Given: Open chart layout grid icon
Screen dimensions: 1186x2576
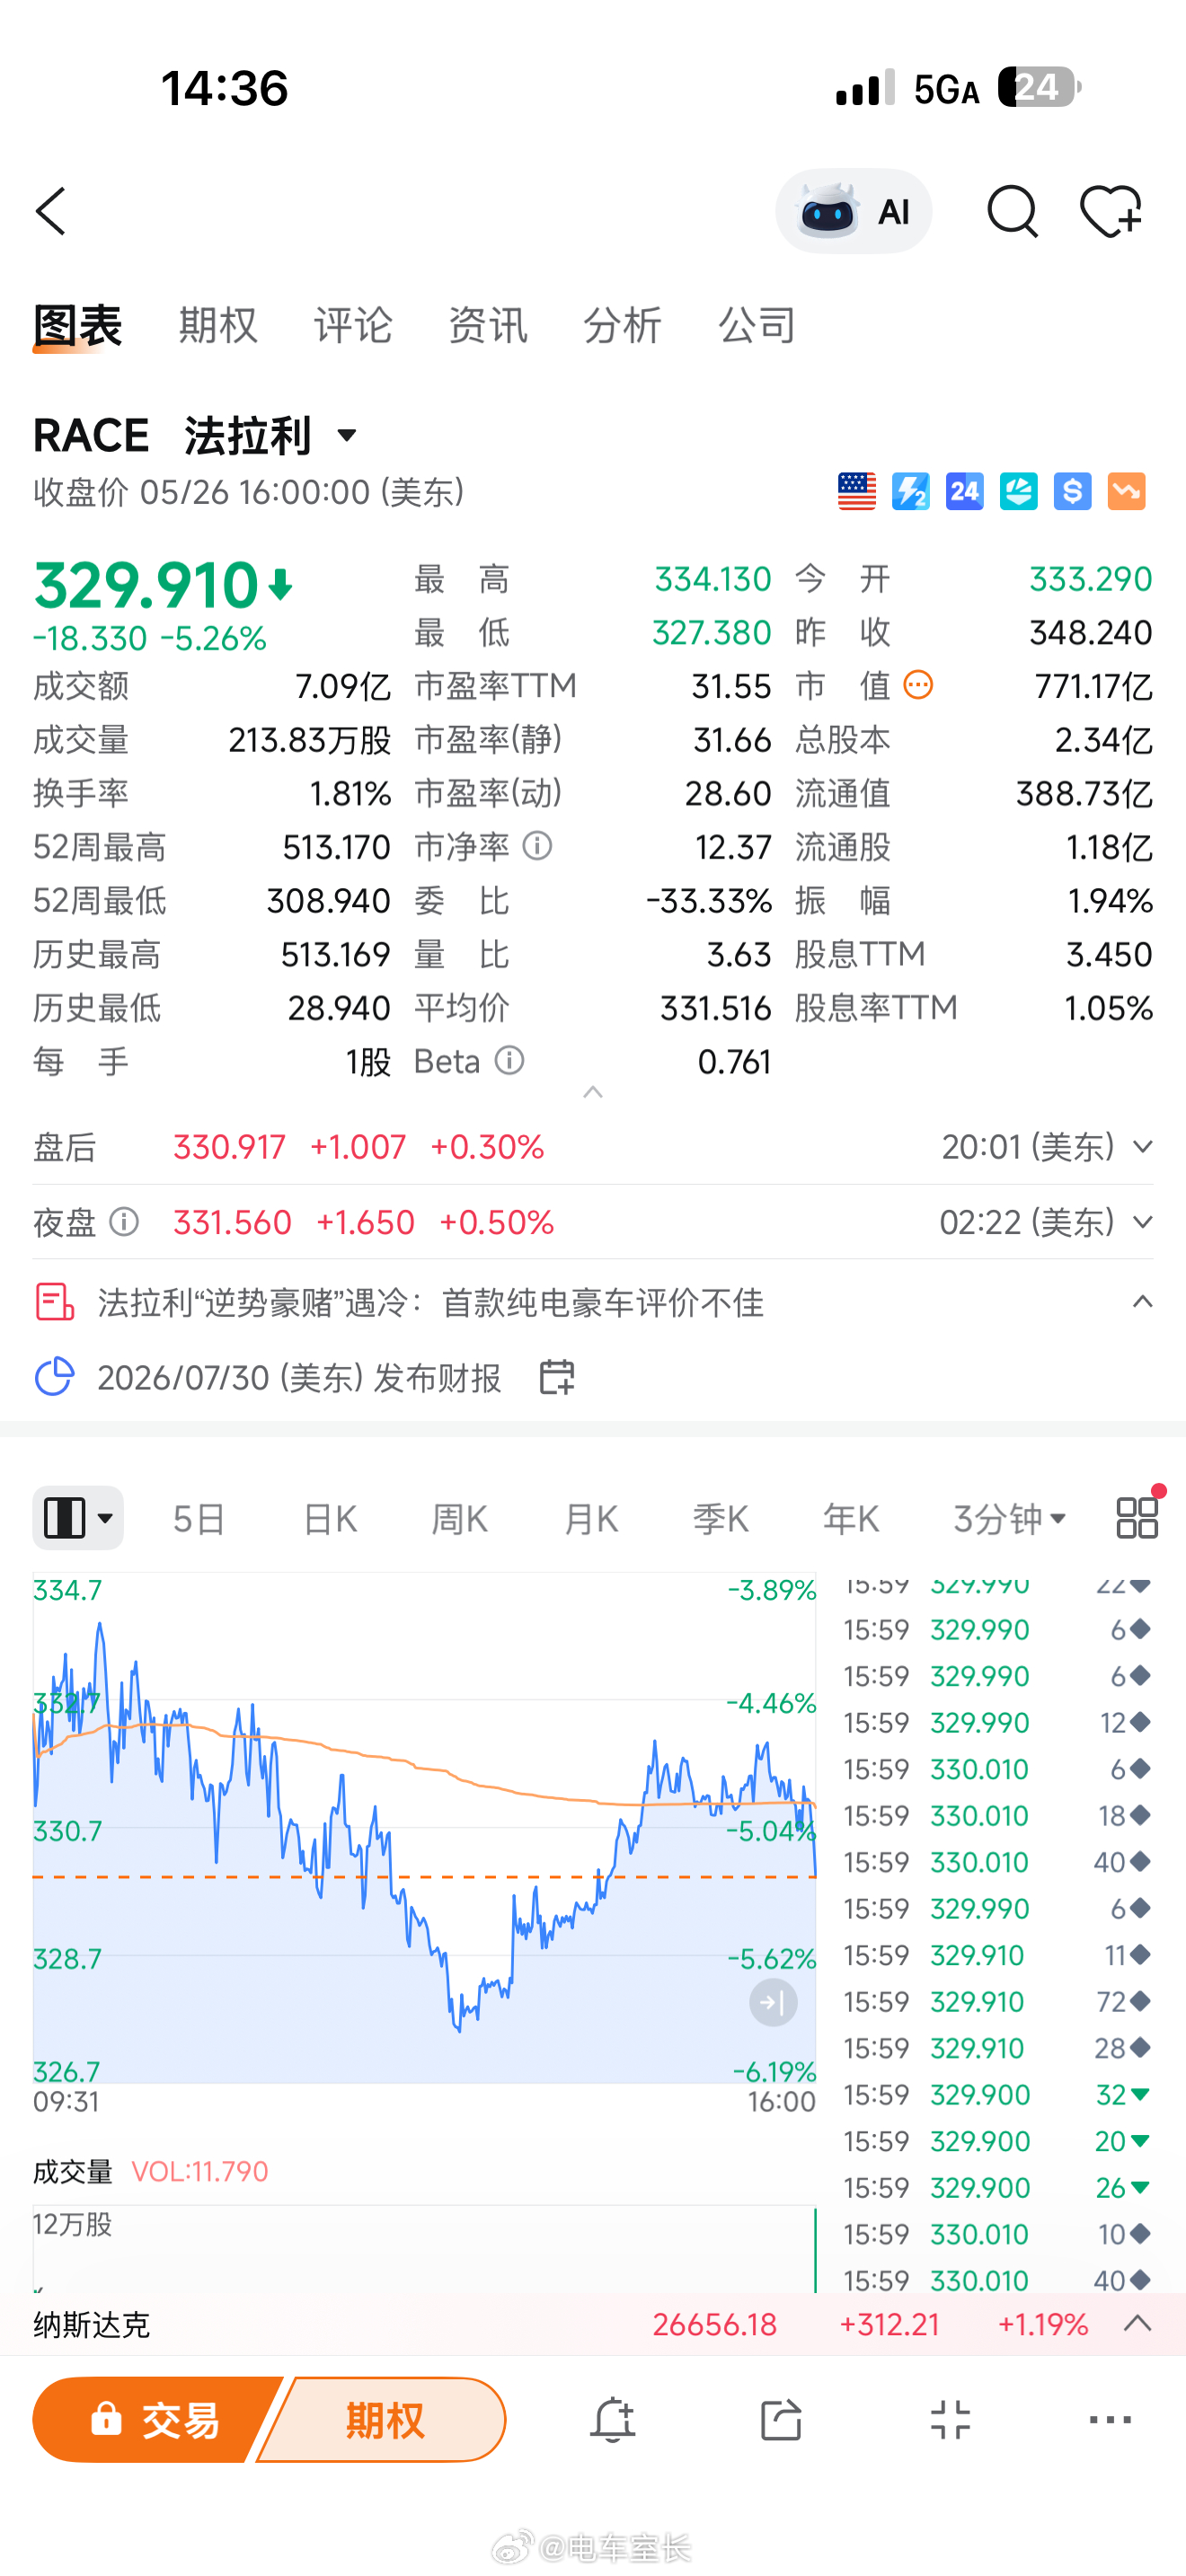Looking at the screenshot, I should (1137, 1517).
